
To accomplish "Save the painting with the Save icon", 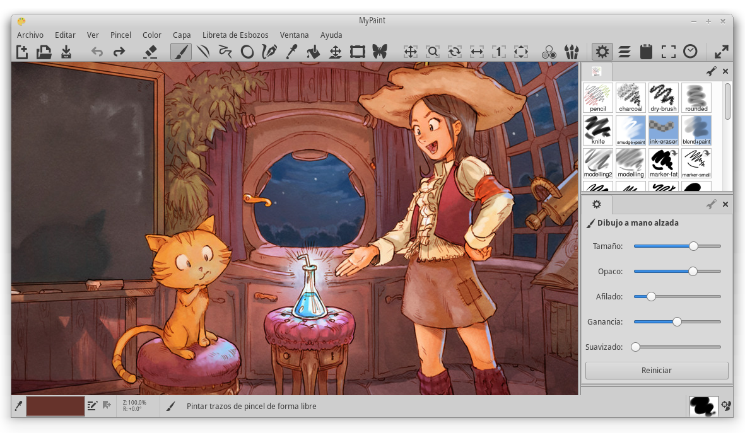I will click(66, 52).
